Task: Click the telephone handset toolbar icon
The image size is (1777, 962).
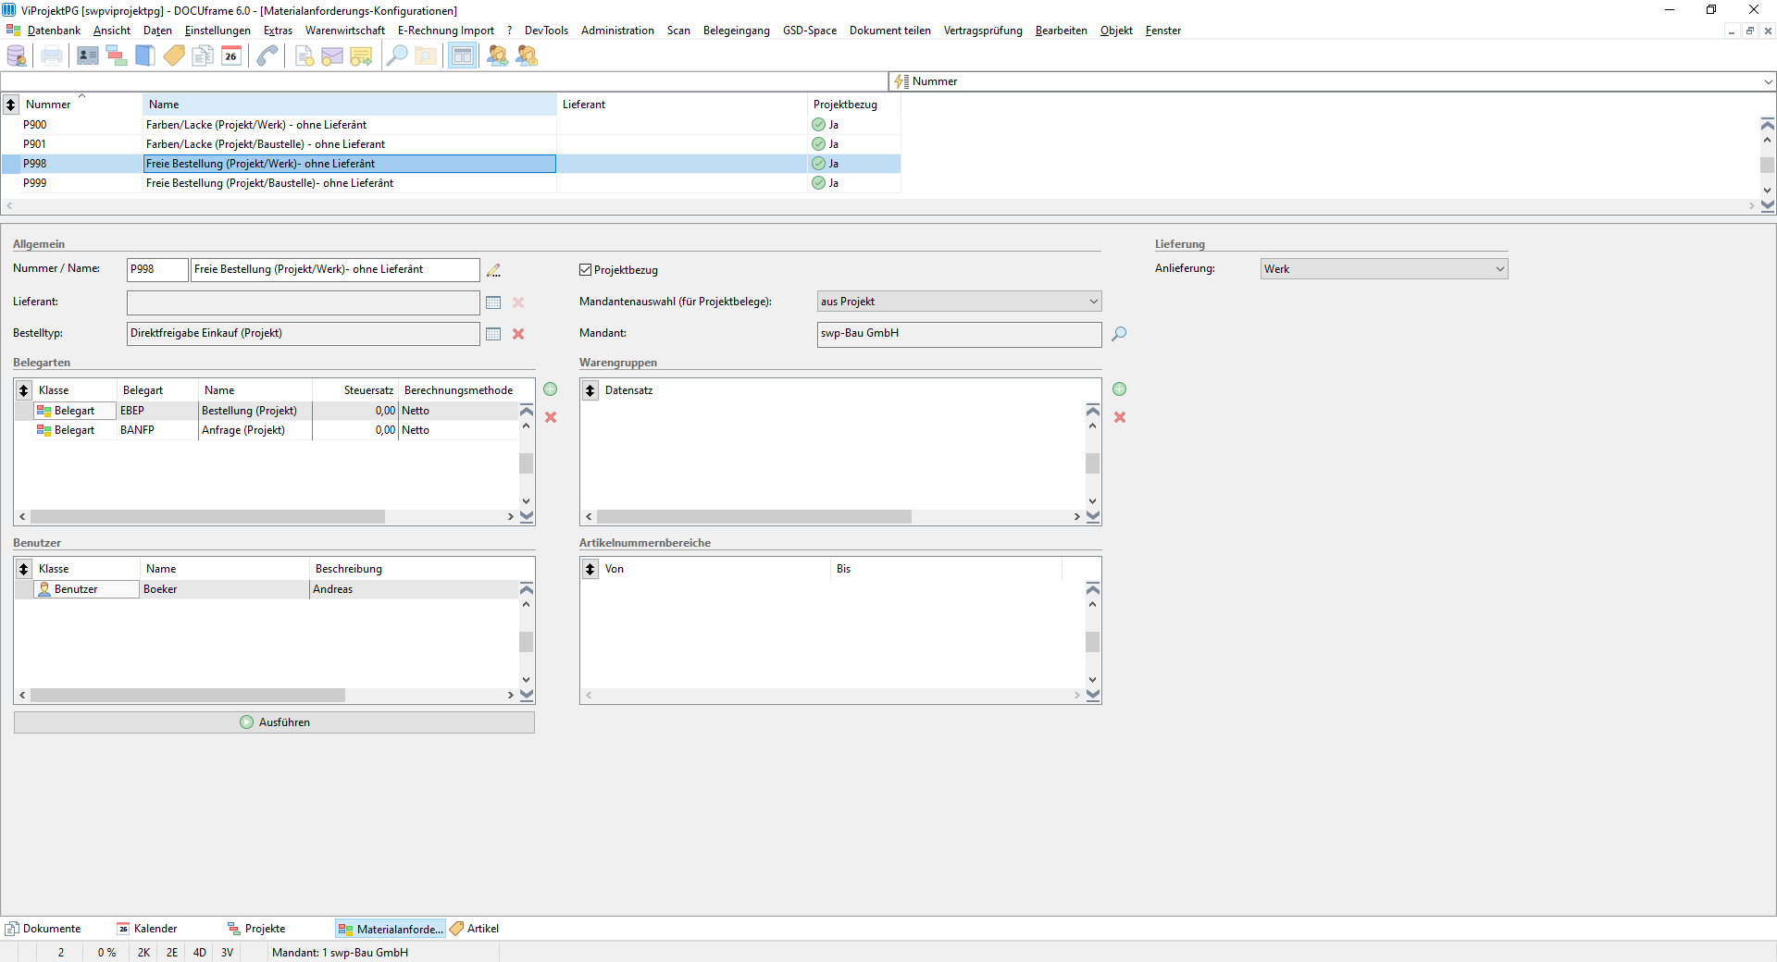Action: [267, 56]
